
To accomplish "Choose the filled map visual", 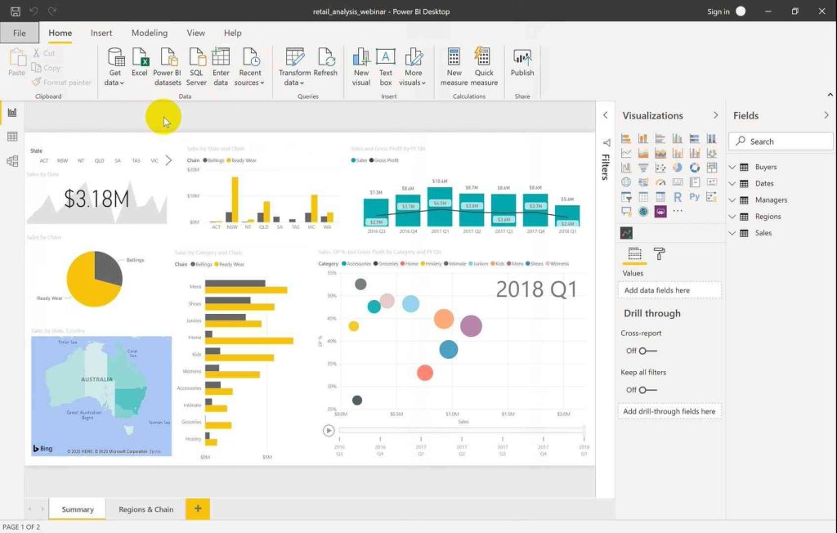I will 643,182.
